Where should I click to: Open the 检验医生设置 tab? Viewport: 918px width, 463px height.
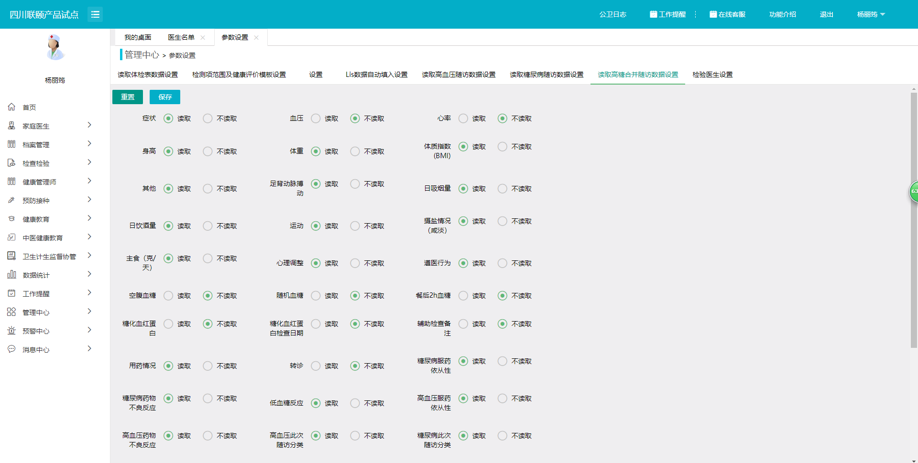pos(712,75)
